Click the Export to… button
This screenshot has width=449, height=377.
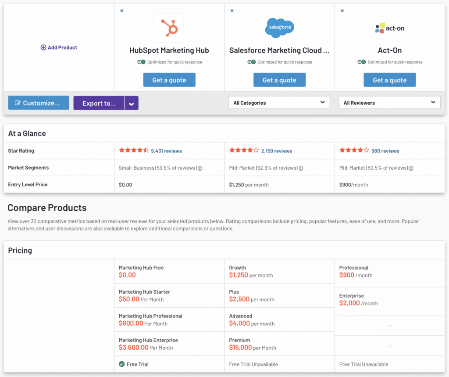pyautogui.click(x=99, y=103)
